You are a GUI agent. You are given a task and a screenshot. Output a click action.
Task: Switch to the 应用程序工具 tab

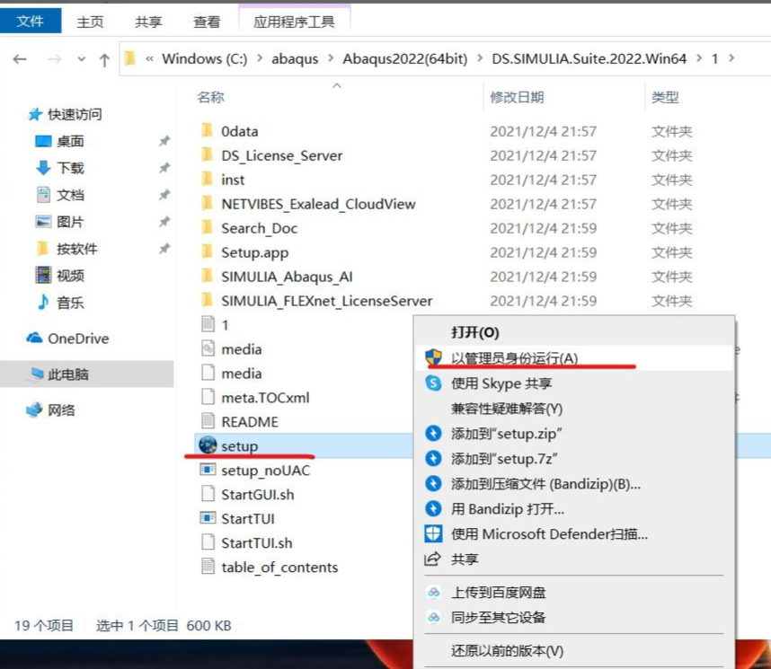[x=294, y=22]
